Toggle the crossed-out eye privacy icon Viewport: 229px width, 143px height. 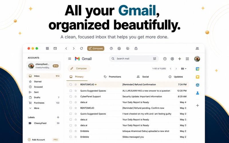(128, 48)
